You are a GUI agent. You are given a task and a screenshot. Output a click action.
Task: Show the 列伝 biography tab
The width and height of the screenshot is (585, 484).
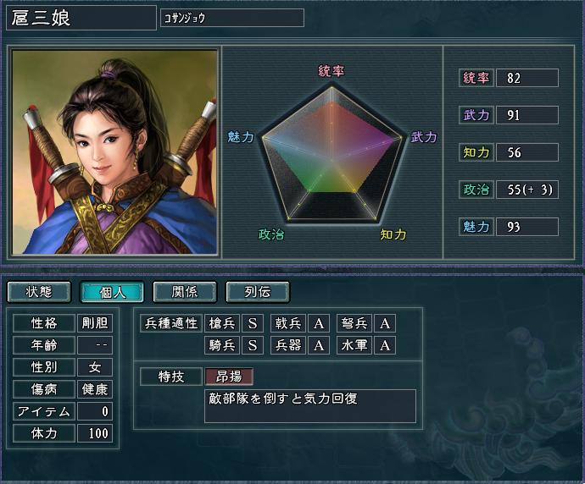(x=258, y=292)
